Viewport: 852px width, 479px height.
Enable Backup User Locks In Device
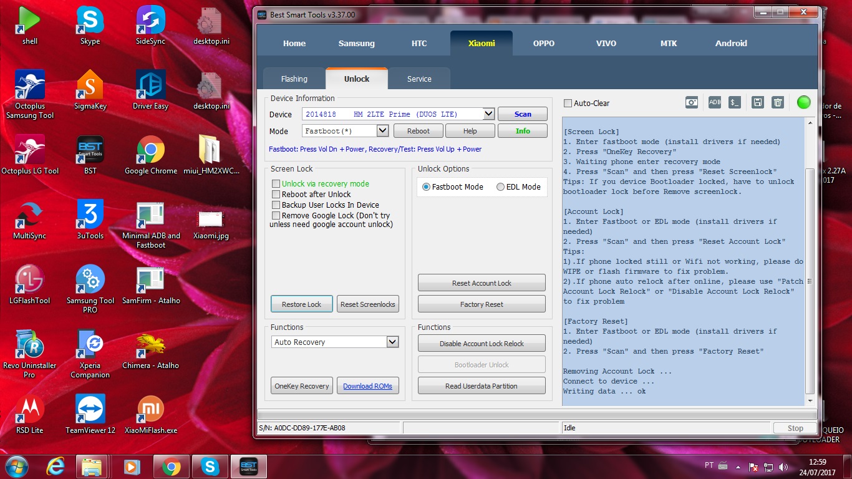(x=276, y=205)
